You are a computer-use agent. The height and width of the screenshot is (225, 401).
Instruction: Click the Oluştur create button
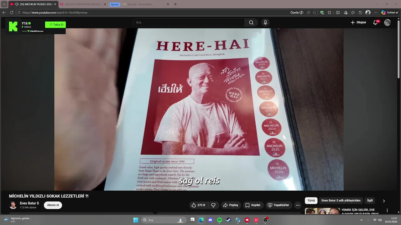(358, 22)
